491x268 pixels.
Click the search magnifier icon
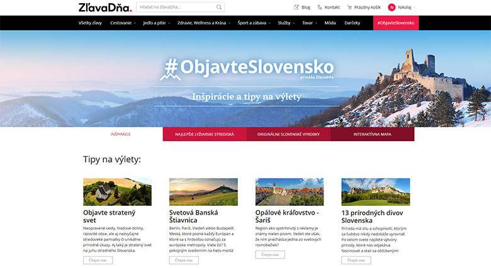[219, 7]
